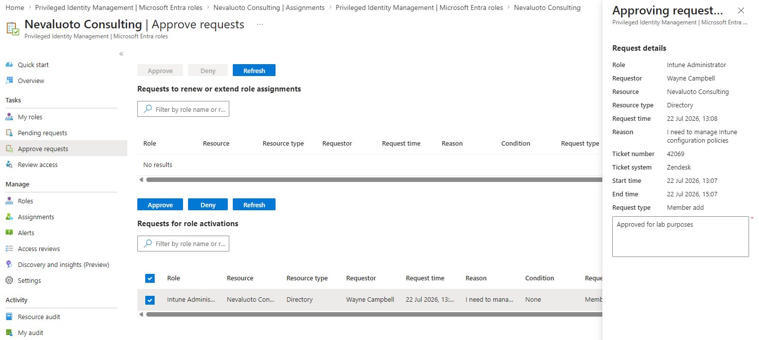The height and width of the screenshot is (340, 759).
Task: Open Access reviews
Action: pyautogui.click(x=39, y=249)
